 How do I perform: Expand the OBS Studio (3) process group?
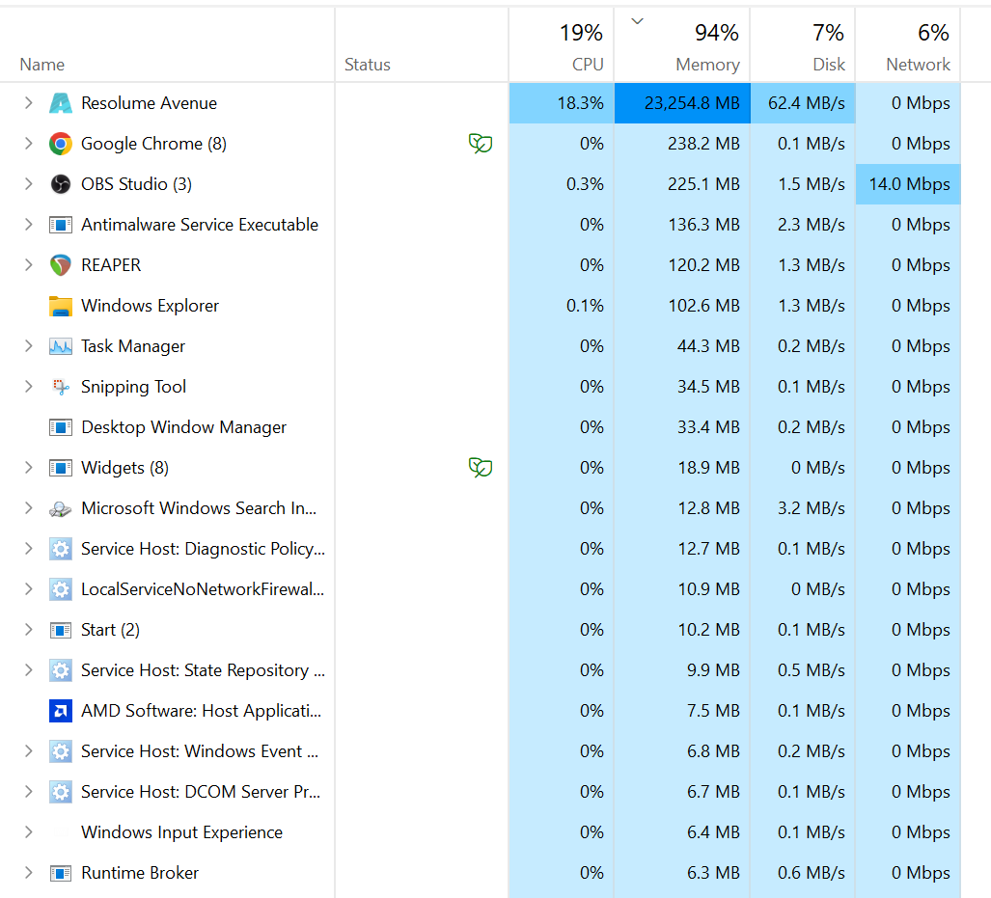pos(28,184)
